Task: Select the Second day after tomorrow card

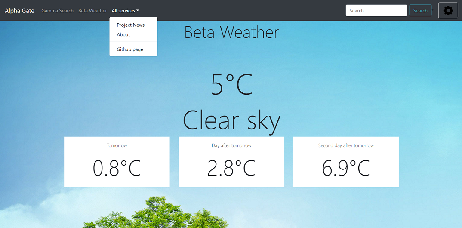Action: pyautogui.click(x=346, y=162)
